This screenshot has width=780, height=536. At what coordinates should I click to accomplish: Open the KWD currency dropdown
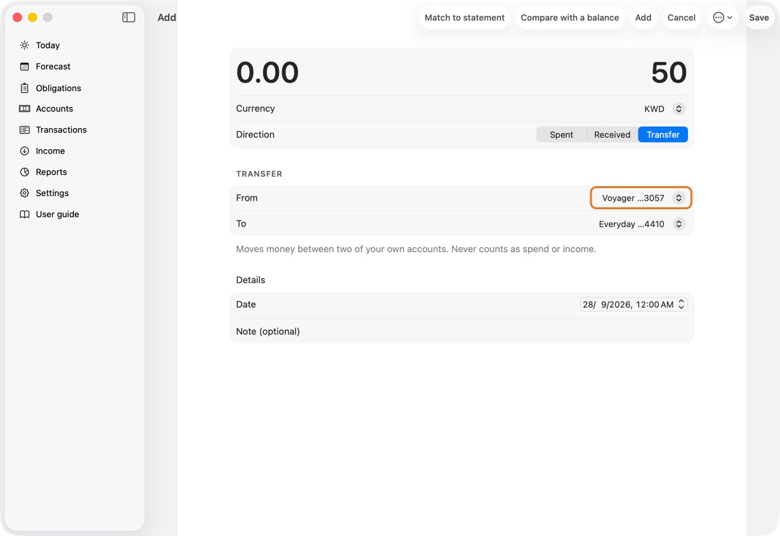[x=664, y=109]
